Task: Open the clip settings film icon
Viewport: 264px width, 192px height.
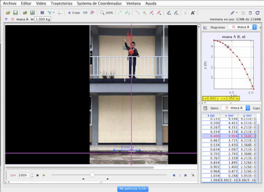Action: (42, 13)
